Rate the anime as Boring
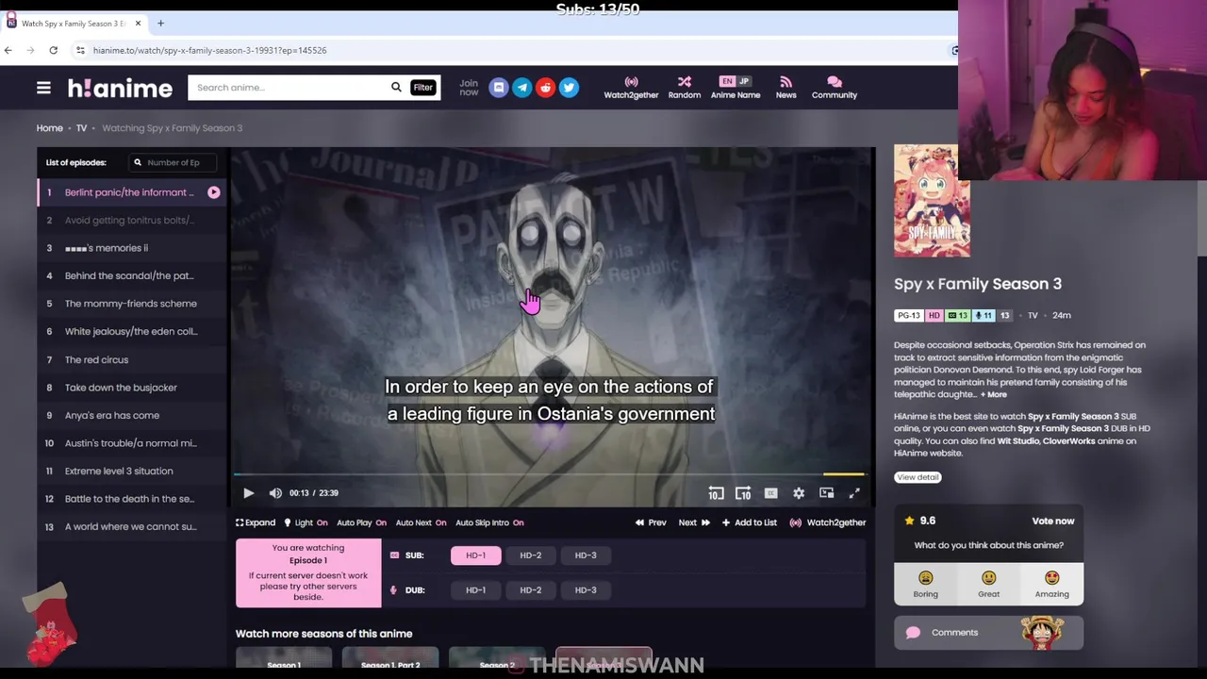The height and width of the screenshot is (679, 1207). [x=925, y=584]
